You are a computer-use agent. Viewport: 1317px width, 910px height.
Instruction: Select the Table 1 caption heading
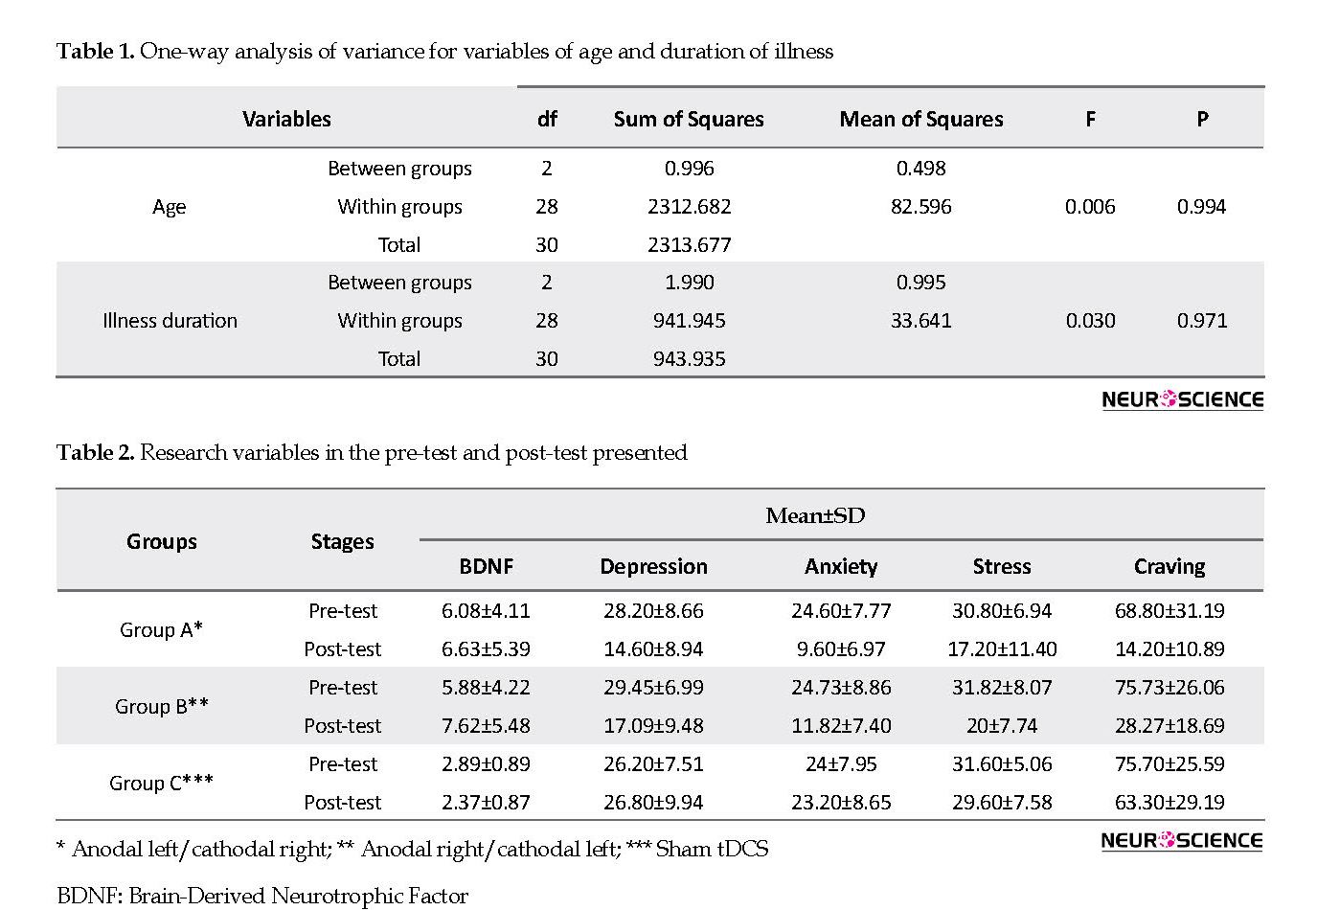pos(444,52)
